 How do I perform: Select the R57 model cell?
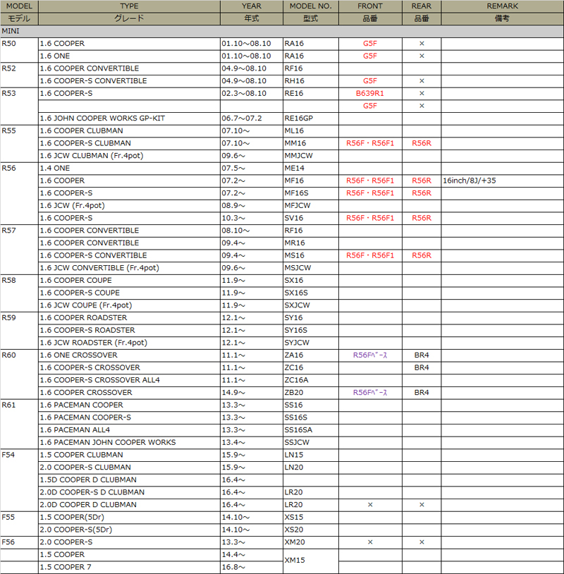point(19,250)
